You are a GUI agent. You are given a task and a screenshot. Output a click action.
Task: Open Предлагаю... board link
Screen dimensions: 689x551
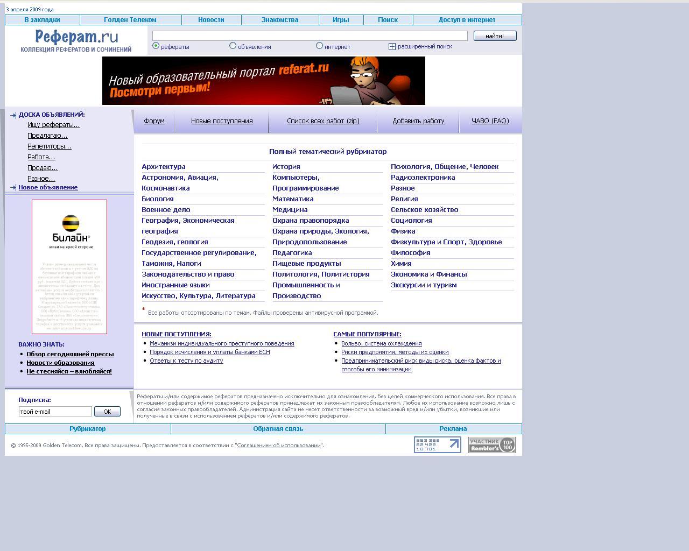pyautogui.click(x=47, y=136)
